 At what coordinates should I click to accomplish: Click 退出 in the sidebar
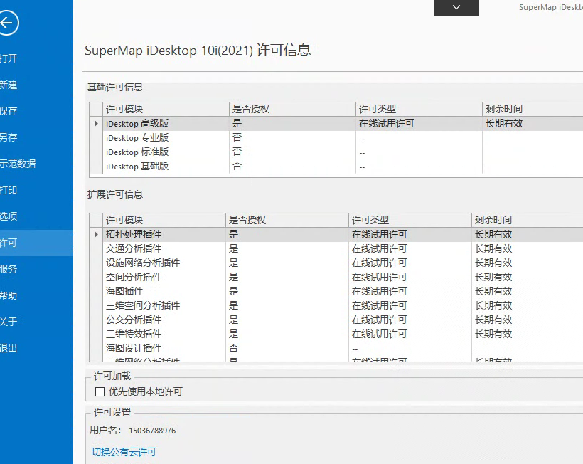pos(36,348)
